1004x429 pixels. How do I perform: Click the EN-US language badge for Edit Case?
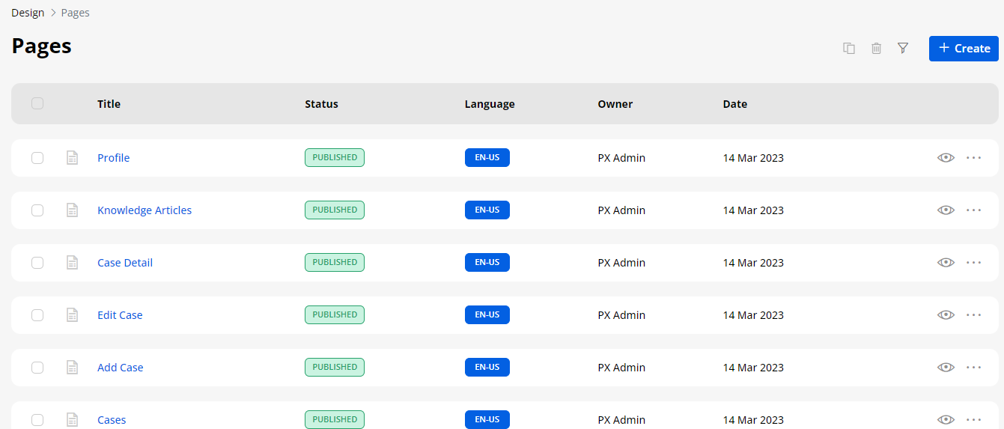(487, 315)
